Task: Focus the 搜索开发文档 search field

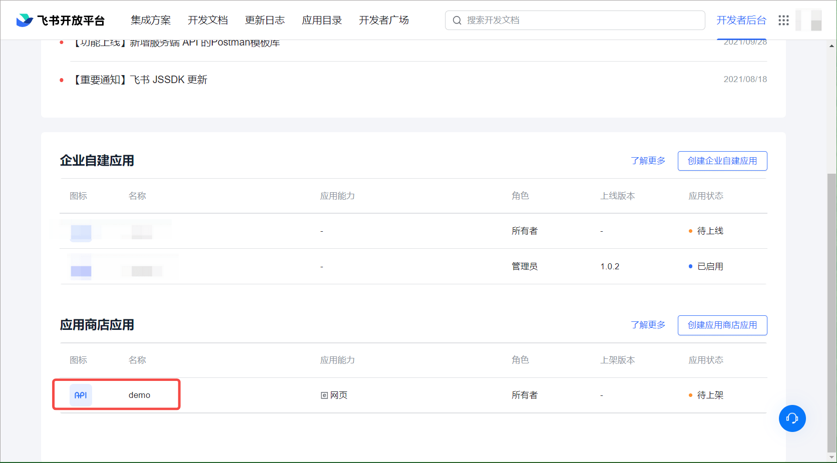Action: pos(581,20)
